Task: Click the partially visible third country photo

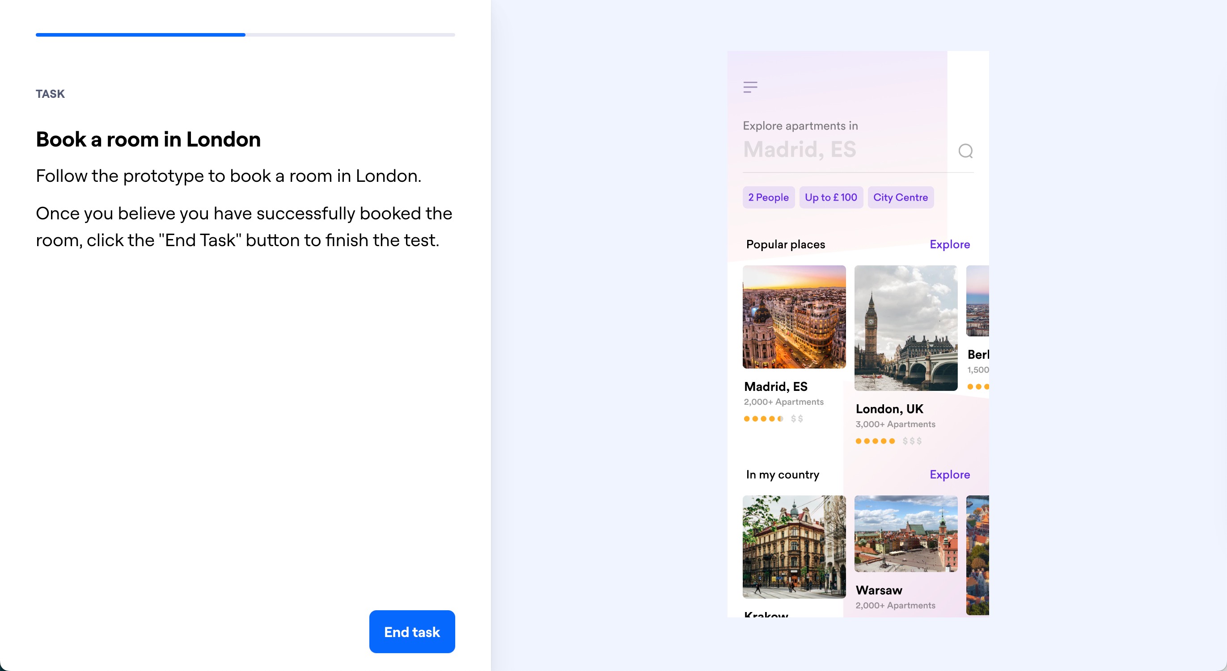Action: coord(977,555)
